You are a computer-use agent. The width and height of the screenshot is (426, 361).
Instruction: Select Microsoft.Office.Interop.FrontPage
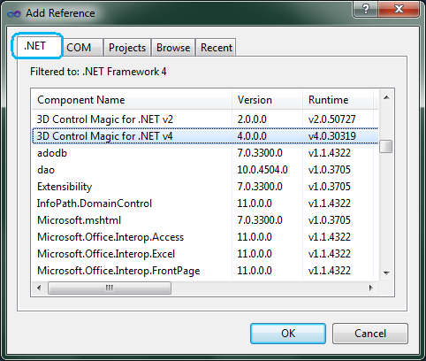(205, 271)
